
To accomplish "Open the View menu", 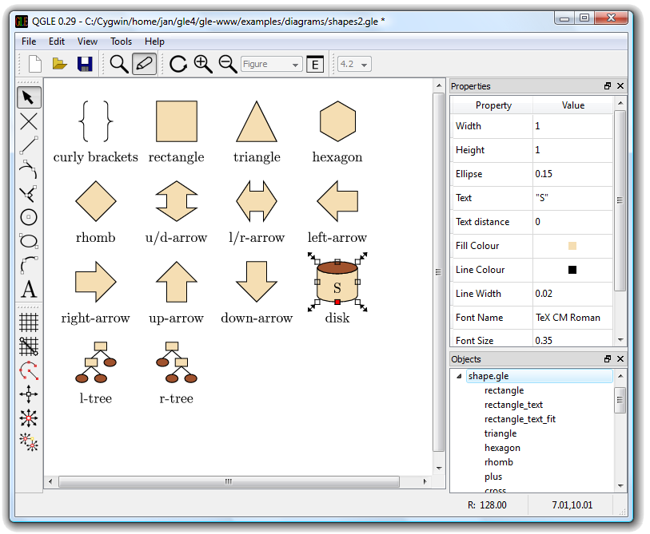I will click(x=87, y=42).
